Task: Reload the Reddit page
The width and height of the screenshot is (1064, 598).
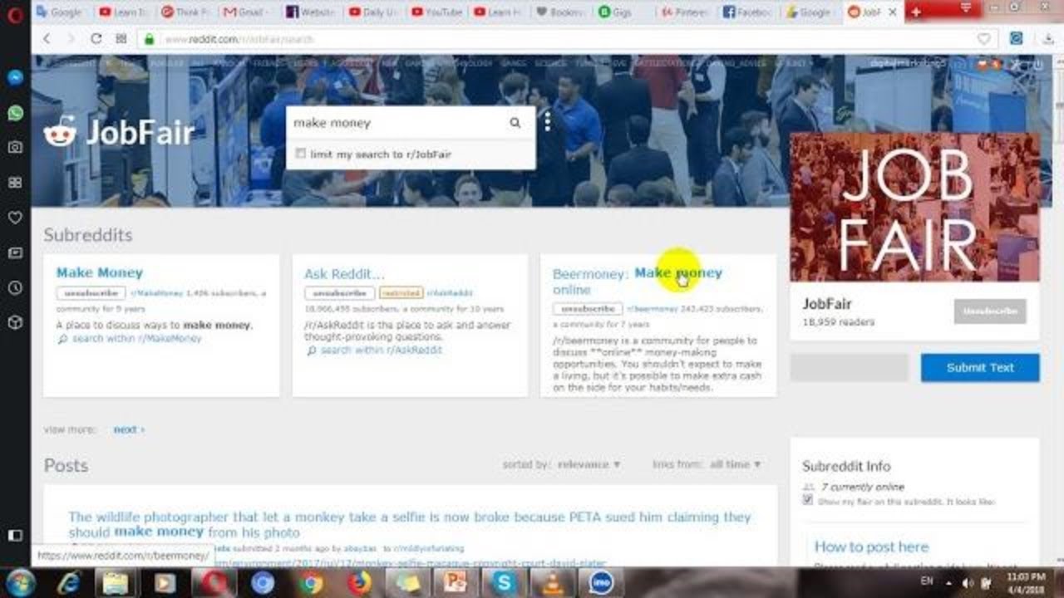Action: [x=96, y=39]
